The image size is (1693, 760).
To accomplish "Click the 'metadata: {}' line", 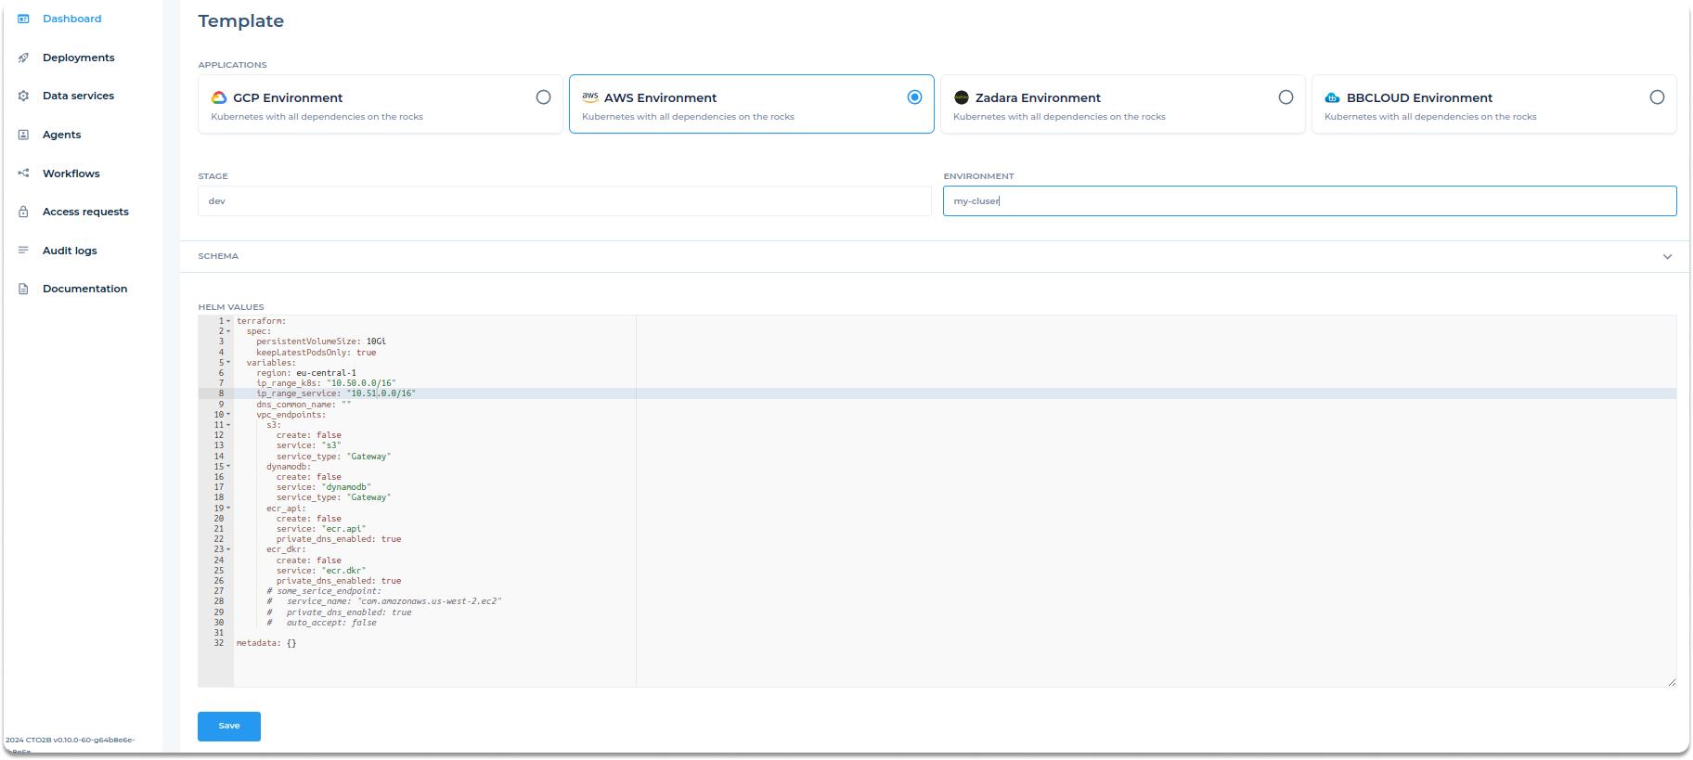I will [266, 643].
